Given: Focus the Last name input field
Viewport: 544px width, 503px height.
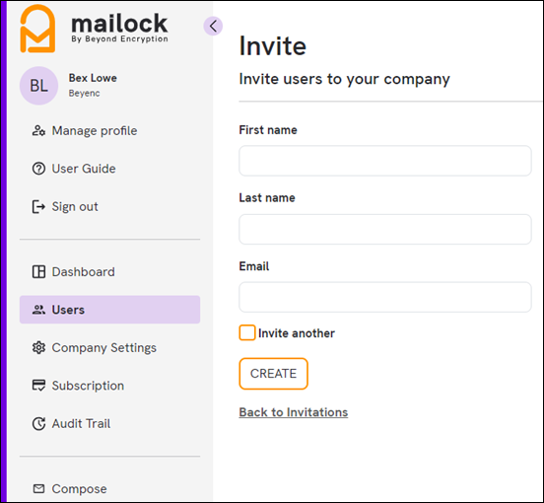Looking at the screenshot, I should point(385,230).
